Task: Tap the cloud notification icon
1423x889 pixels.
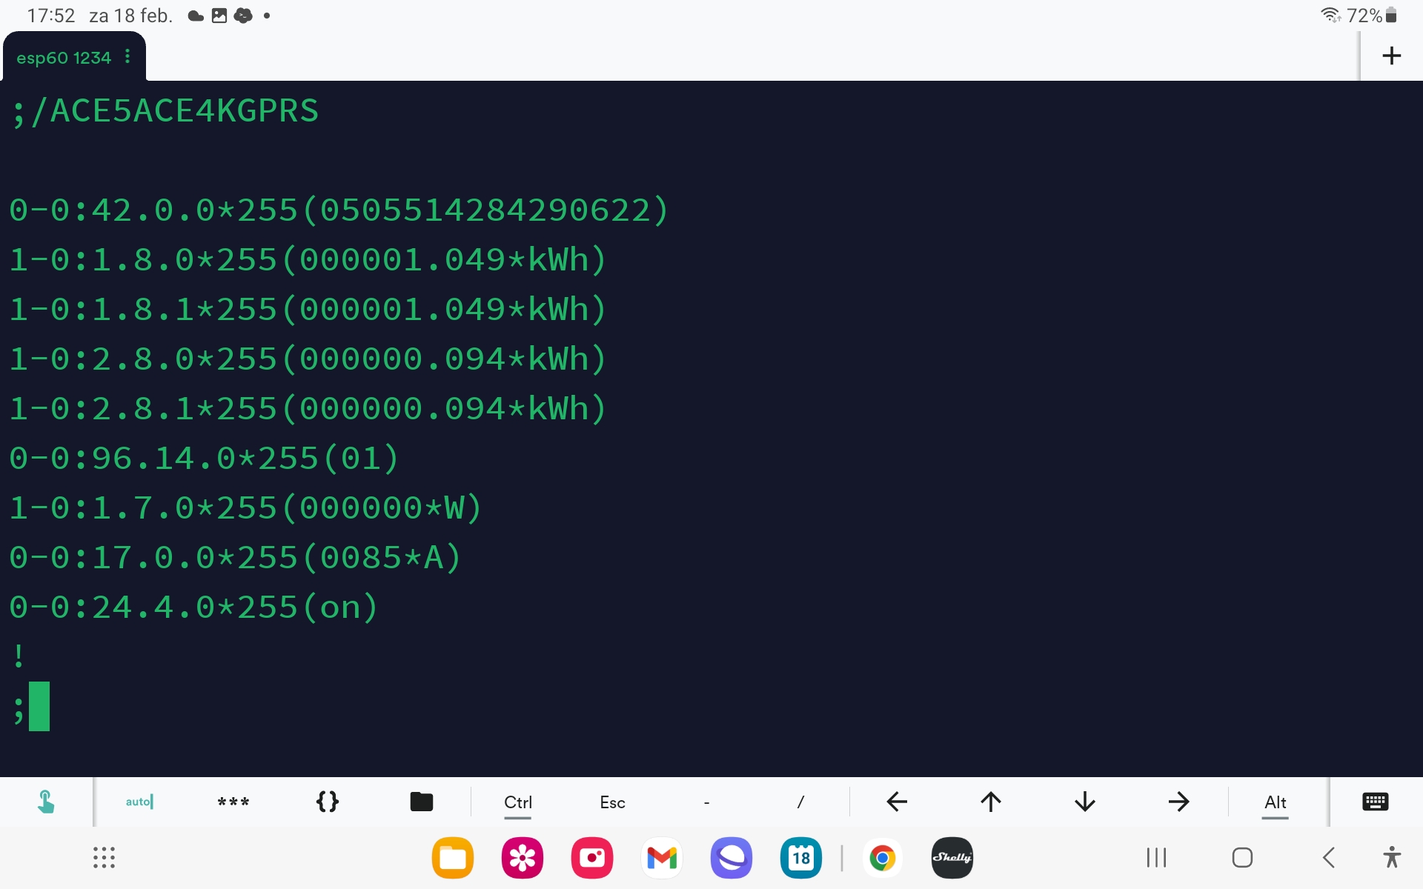Action: [196, 16]
